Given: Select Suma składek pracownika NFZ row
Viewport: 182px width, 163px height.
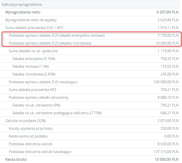Looking at the screenshot, I should point(33,90).
